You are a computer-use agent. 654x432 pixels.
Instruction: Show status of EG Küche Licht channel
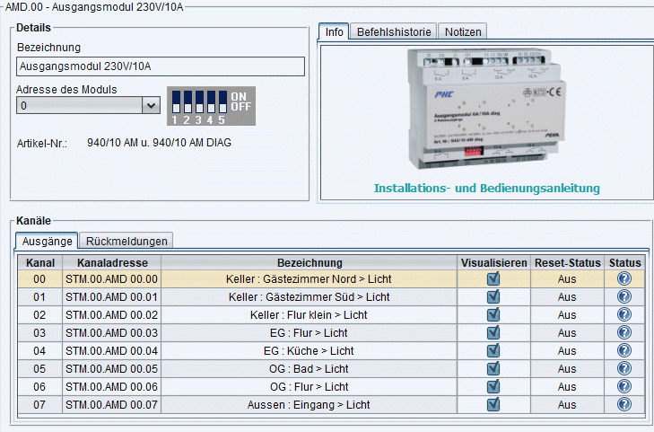624,351
